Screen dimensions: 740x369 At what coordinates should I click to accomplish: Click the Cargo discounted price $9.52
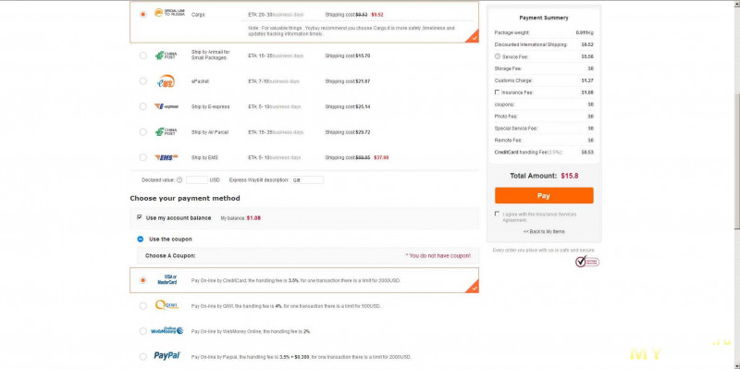point(377,15)
